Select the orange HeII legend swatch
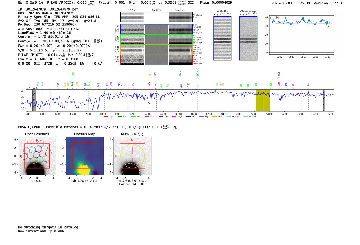This screenshot has height=245, width=360. coord(214,117)
